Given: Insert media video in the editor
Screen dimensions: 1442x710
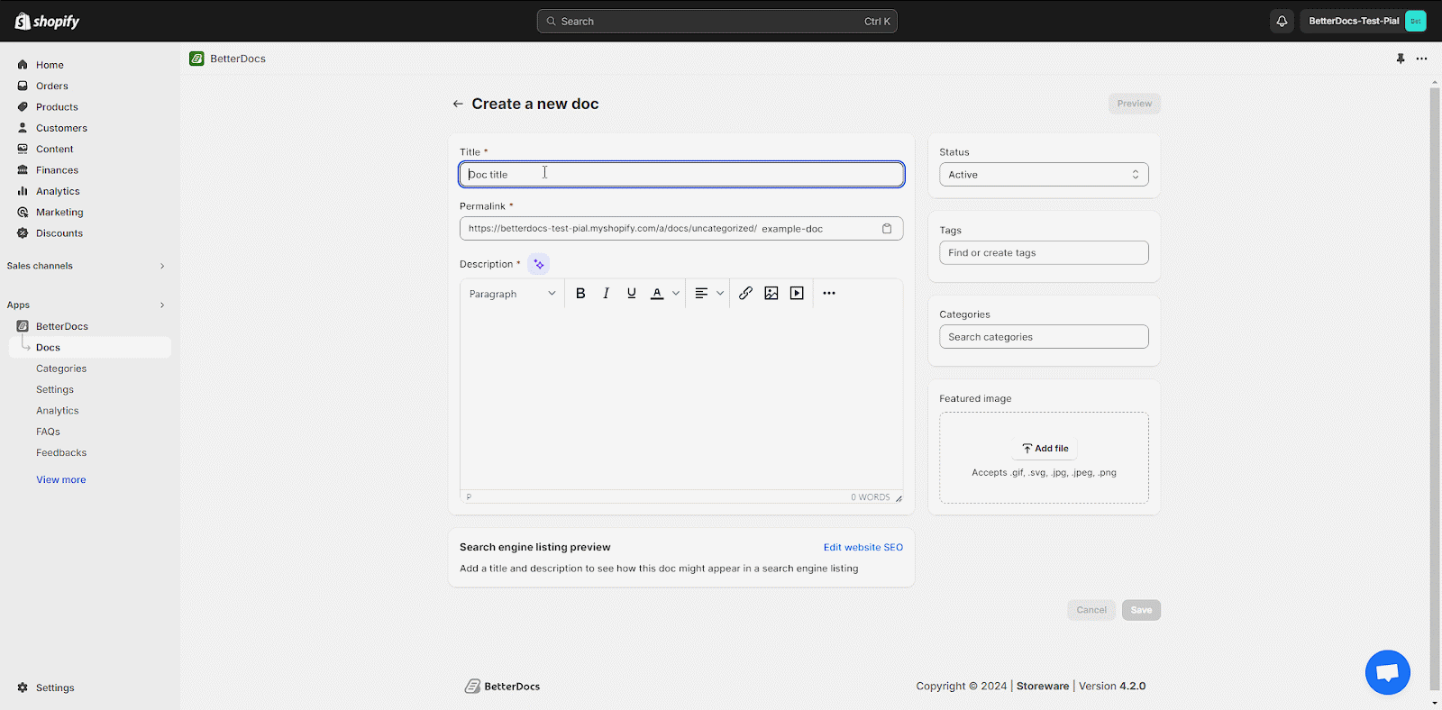Looking at the screenshot, I should coord(797,293).
